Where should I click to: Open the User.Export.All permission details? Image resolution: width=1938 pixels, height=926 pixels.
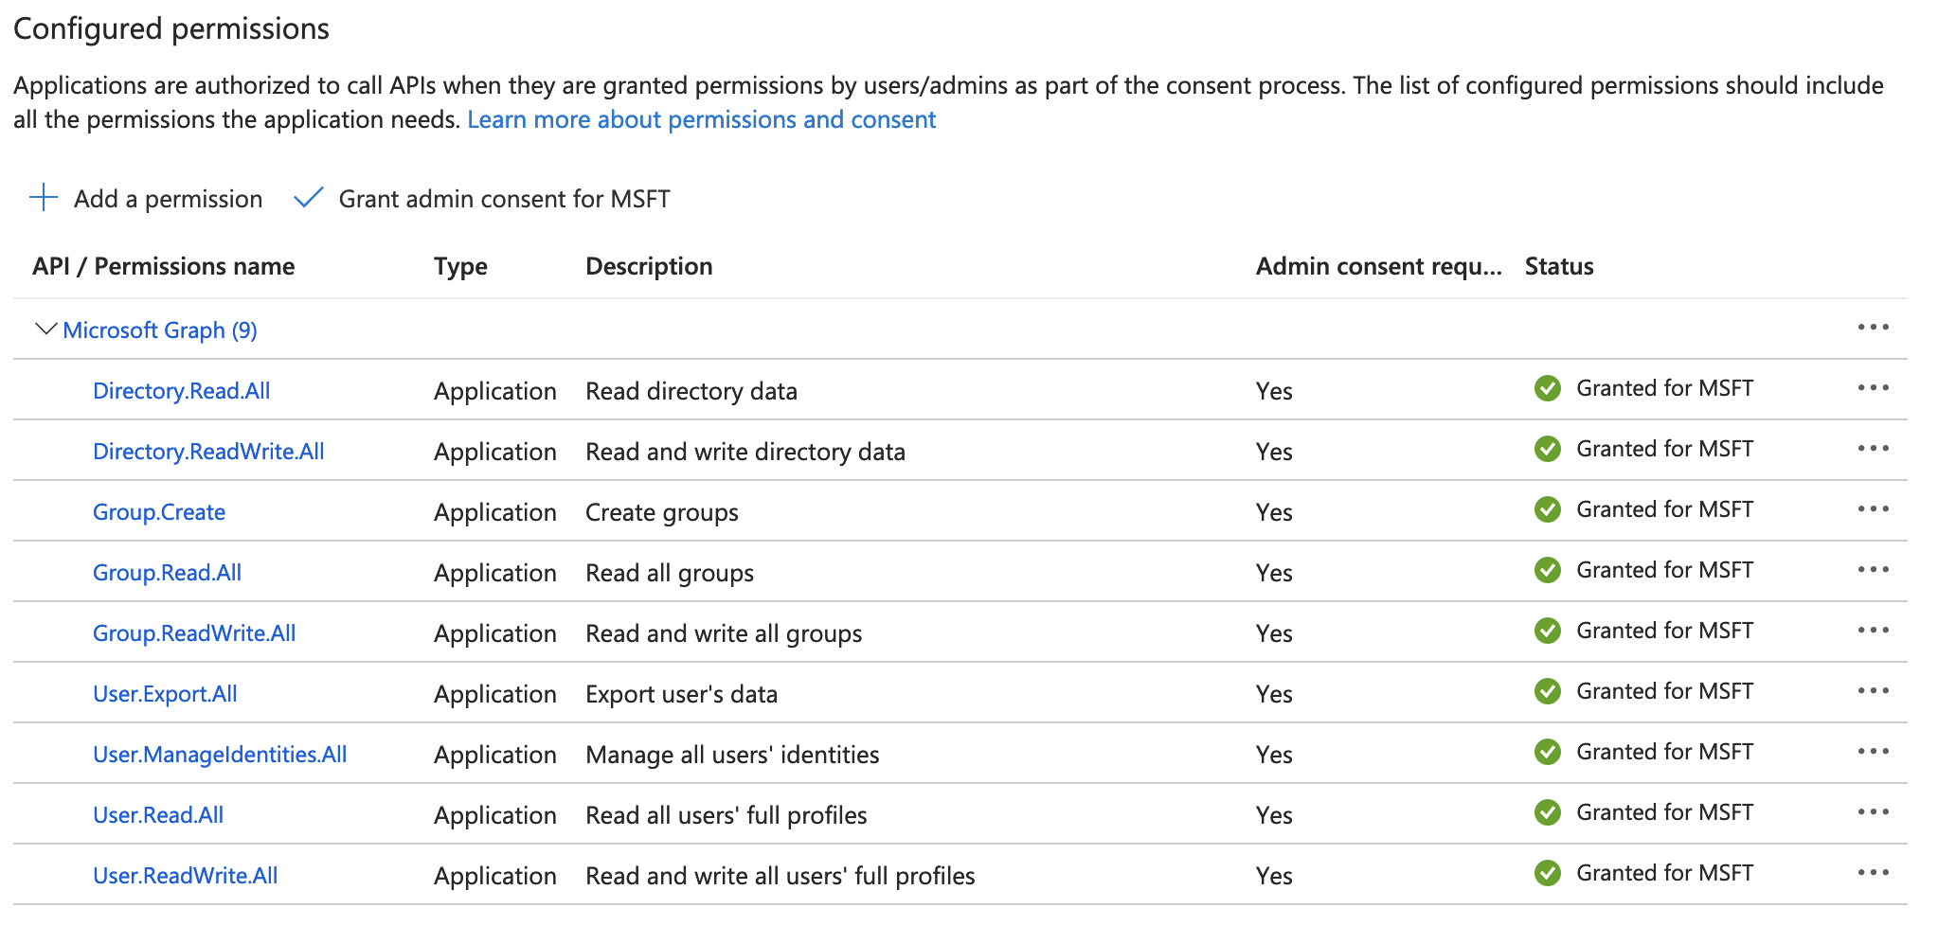click(166, 693)
